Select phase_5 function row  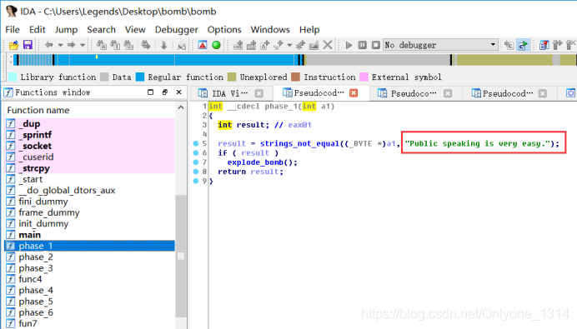(90, 302)
